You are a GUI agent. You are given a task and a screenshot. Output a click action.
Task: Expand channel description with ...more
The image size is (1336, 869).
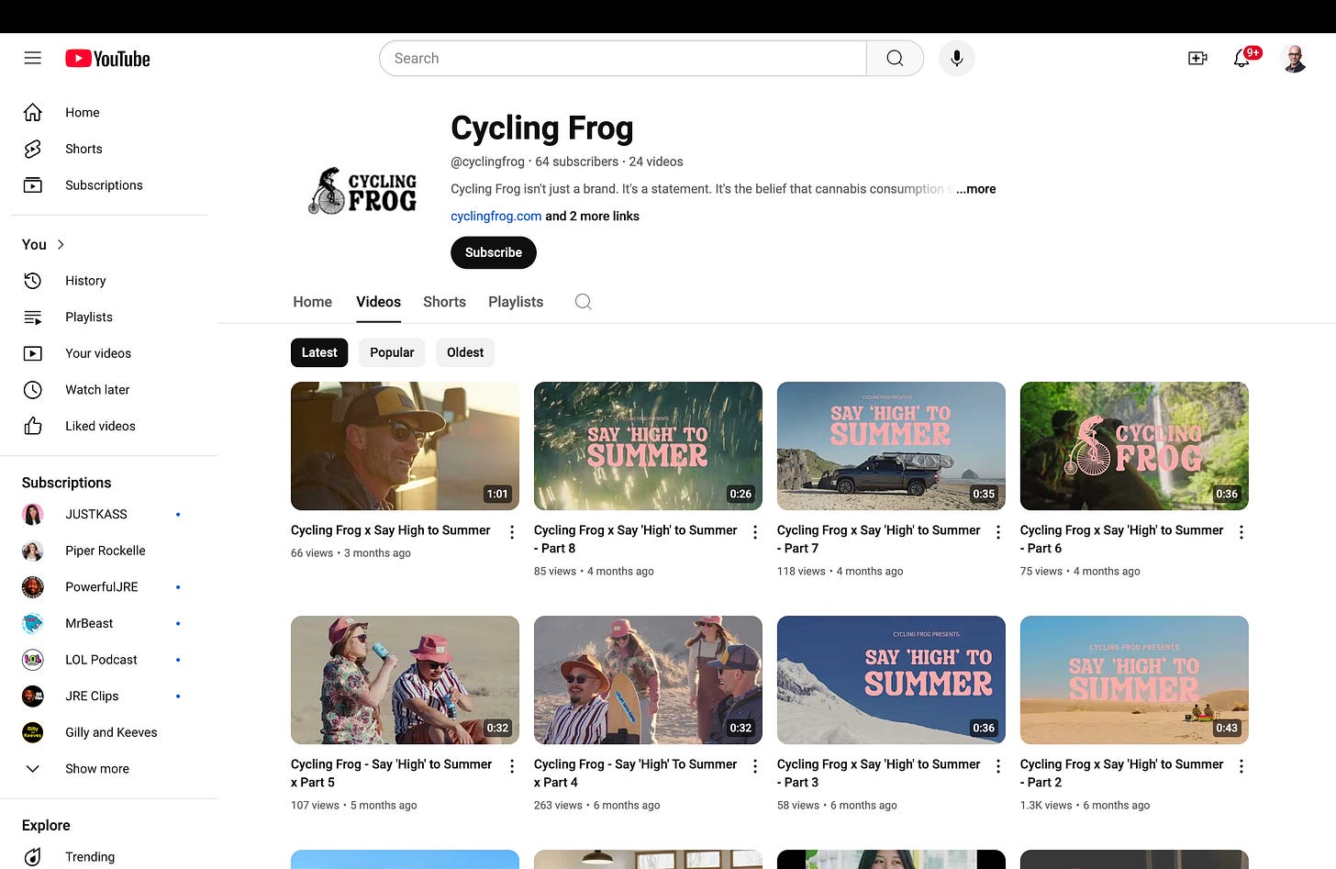coord(975,189)
